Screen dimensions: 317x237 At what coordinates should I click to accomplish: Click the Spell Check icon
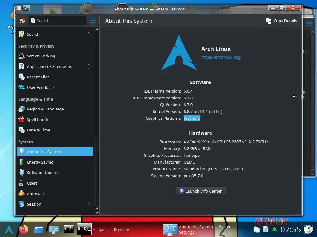pos(21,119)
